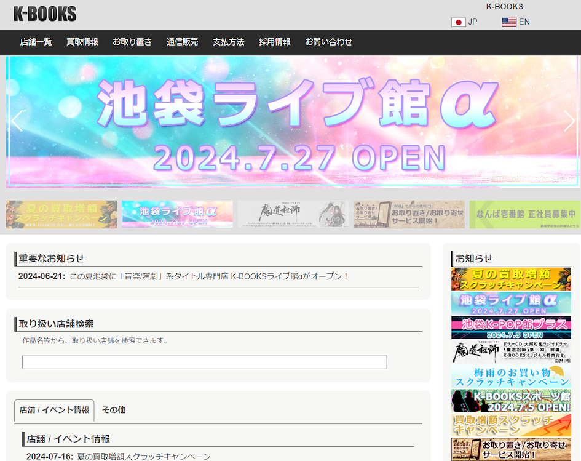Open お問い合わせ in navigation bar
The height and width of the screenshot is (461, 581).
click(329, 42)
